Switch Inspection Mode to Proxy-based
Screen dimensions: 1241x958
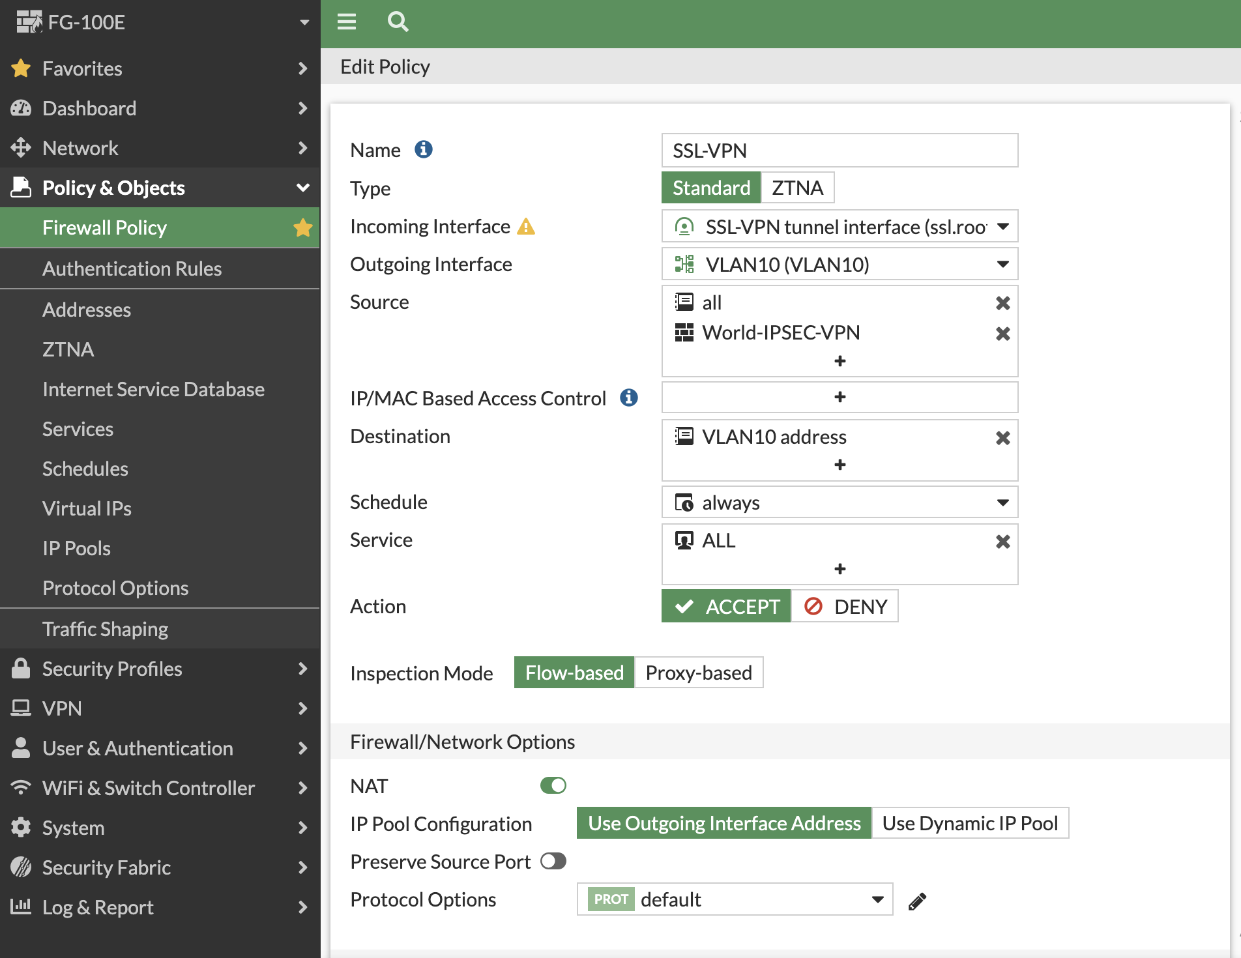click(x=698, y=673)
